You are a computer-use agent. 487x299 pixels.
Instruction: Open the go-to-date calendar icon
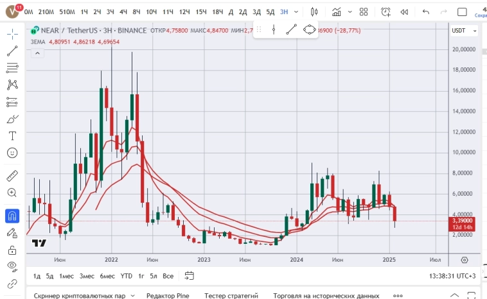coord(189,276)
